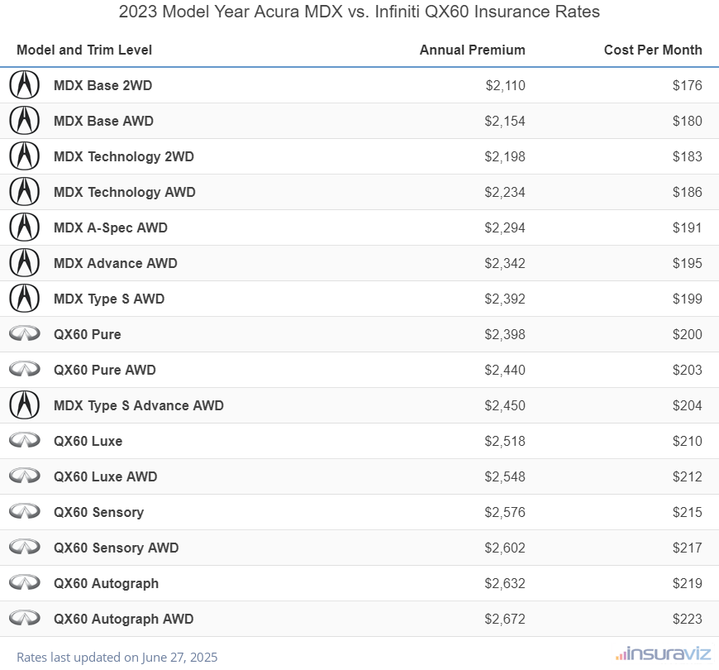Select the 'QX60 Sensory AWD' trim name

click(x=116, y=548)
